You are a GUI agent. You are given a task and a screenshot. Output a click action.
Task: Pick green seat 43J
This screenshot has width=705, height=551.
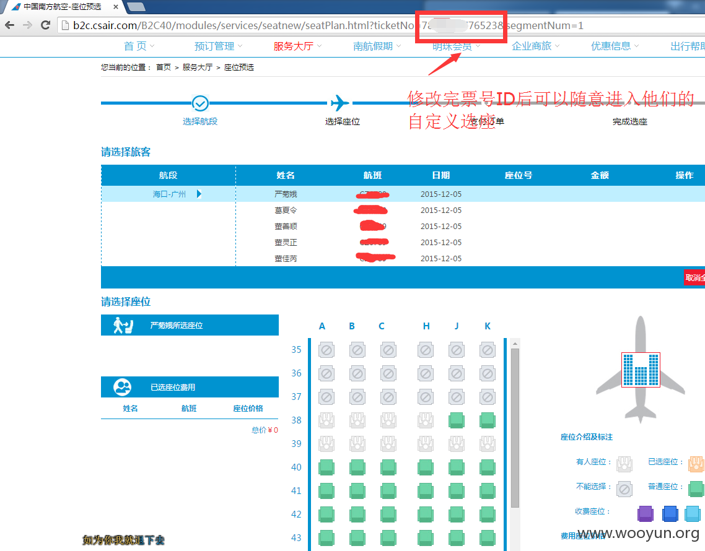(x=457, y=538)
